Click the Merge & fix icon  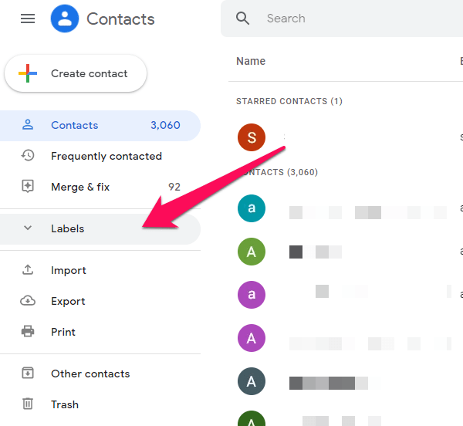28,187
